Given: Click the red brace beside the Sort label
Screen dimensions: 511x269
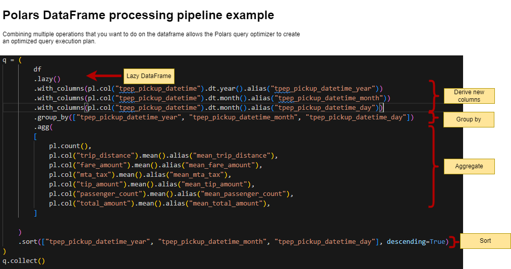Looking at the screenshot, I should [x=454, y=241].
